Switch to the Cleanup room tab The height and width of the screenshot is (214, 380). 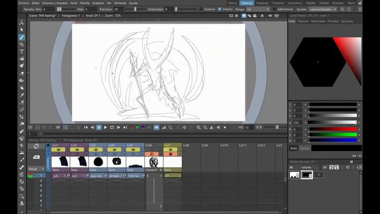point(247,3)
